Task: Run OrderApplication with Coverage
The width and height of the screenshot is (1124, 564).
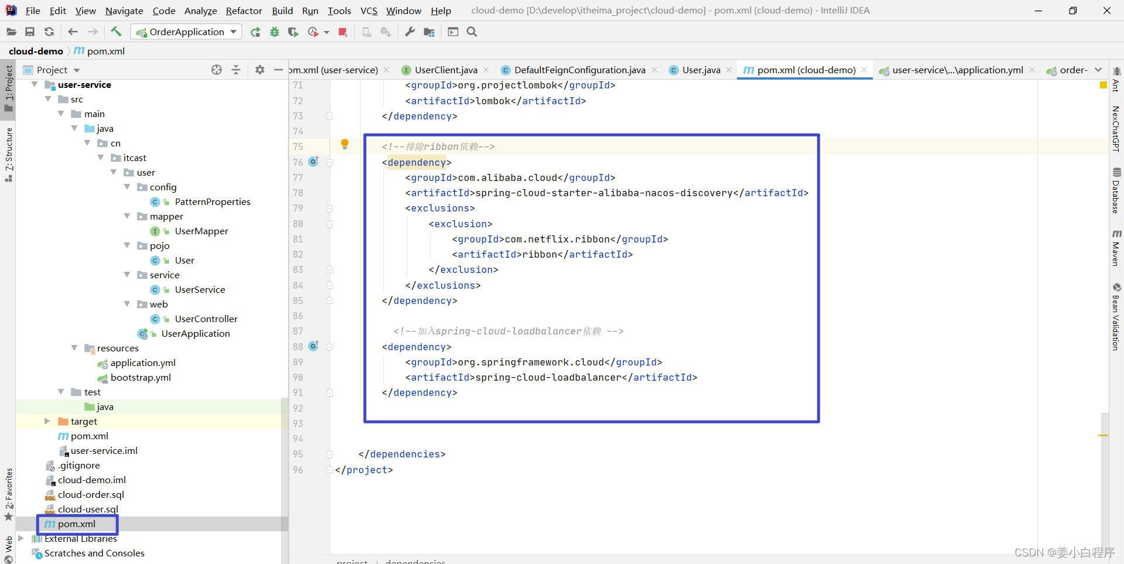Action: pyautogui.click(x=293, y=32)
